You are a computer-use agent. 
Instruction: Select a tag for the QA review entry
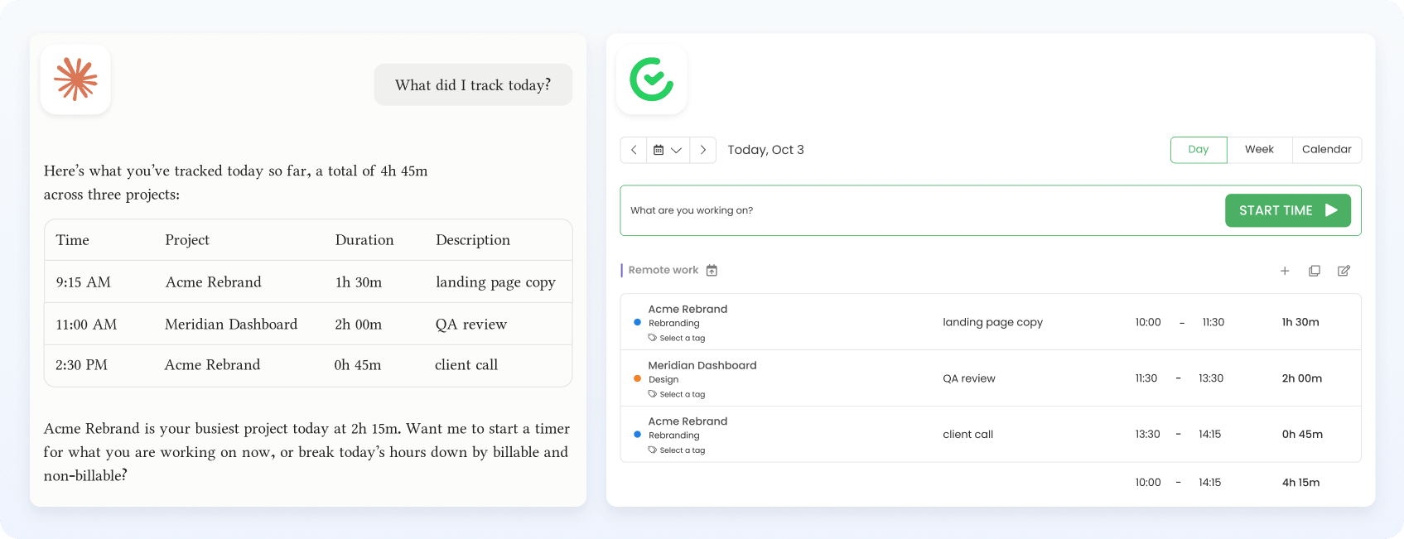point(677,394)
